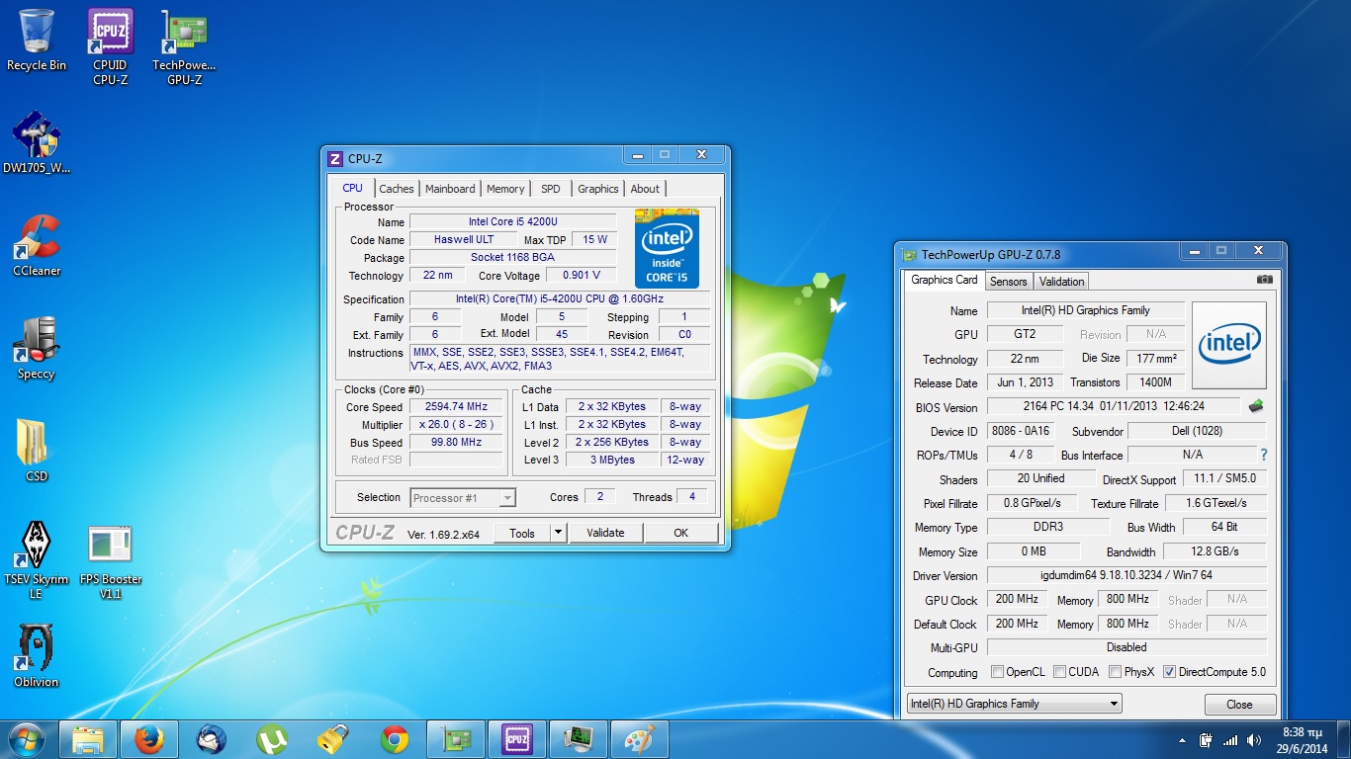Click the Tools button in CPU-Z
Viewport: 1351px width, 759px height.
[522, 533]
